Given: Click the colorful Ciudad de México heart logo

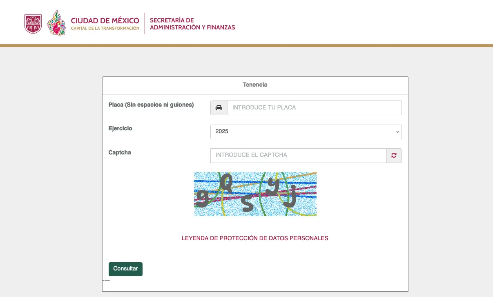Looking at the screenshot, I should (56, 23).
